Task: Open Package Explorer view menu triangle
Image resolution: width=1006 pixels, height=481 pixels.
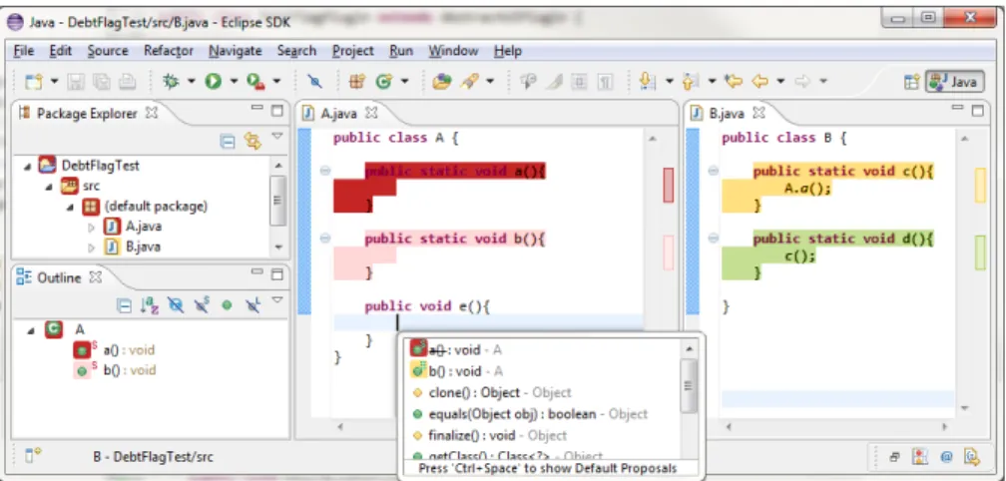Action: 277,136
